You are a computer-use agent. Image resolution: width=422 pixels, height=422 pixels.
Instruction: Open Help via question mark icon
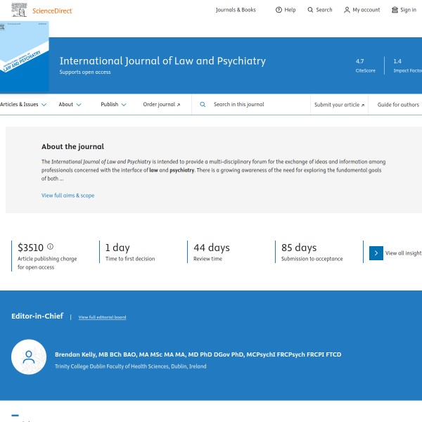tap(279, 10)
